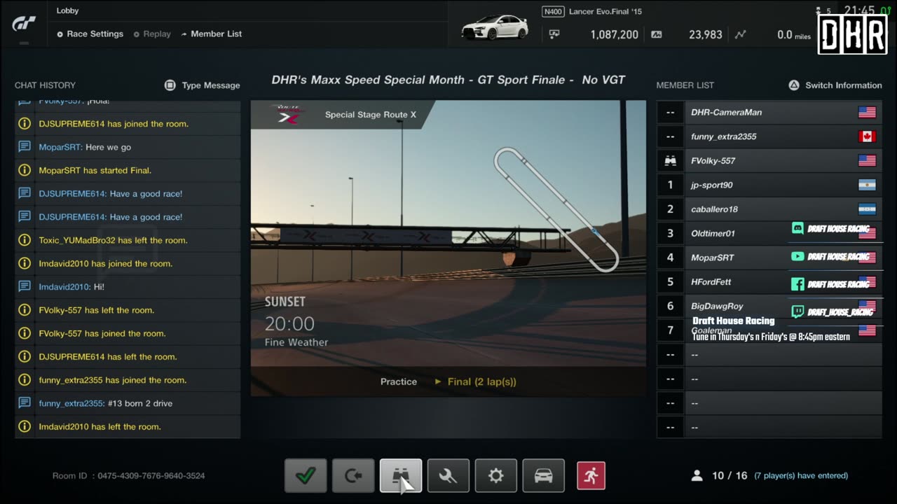This screenshot has width=897, height=504.
Task: Click the mileage points icon beside 23,983
Action: tap(657, 34)
